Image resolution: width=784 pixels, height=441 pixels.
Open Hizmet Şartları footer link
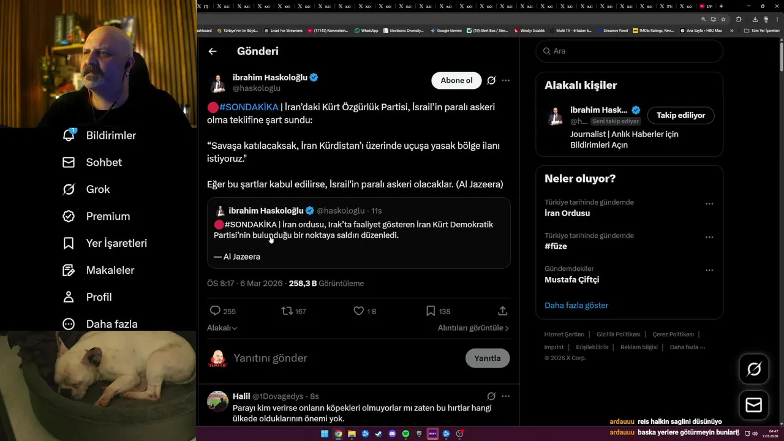click(564, 334)
